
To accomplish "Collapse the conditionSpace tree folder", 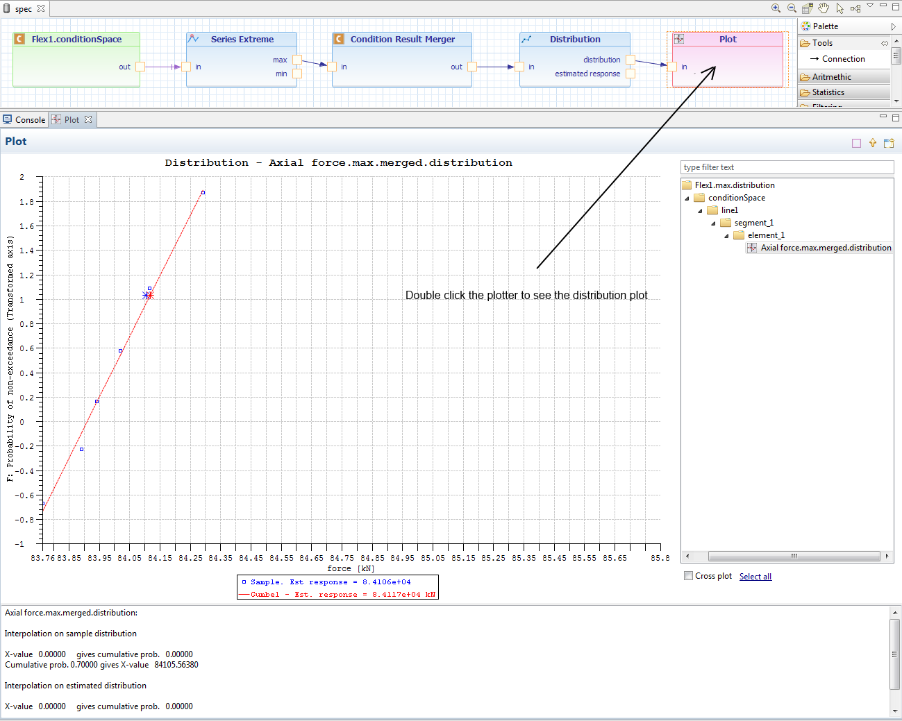I will coord(687,198).
